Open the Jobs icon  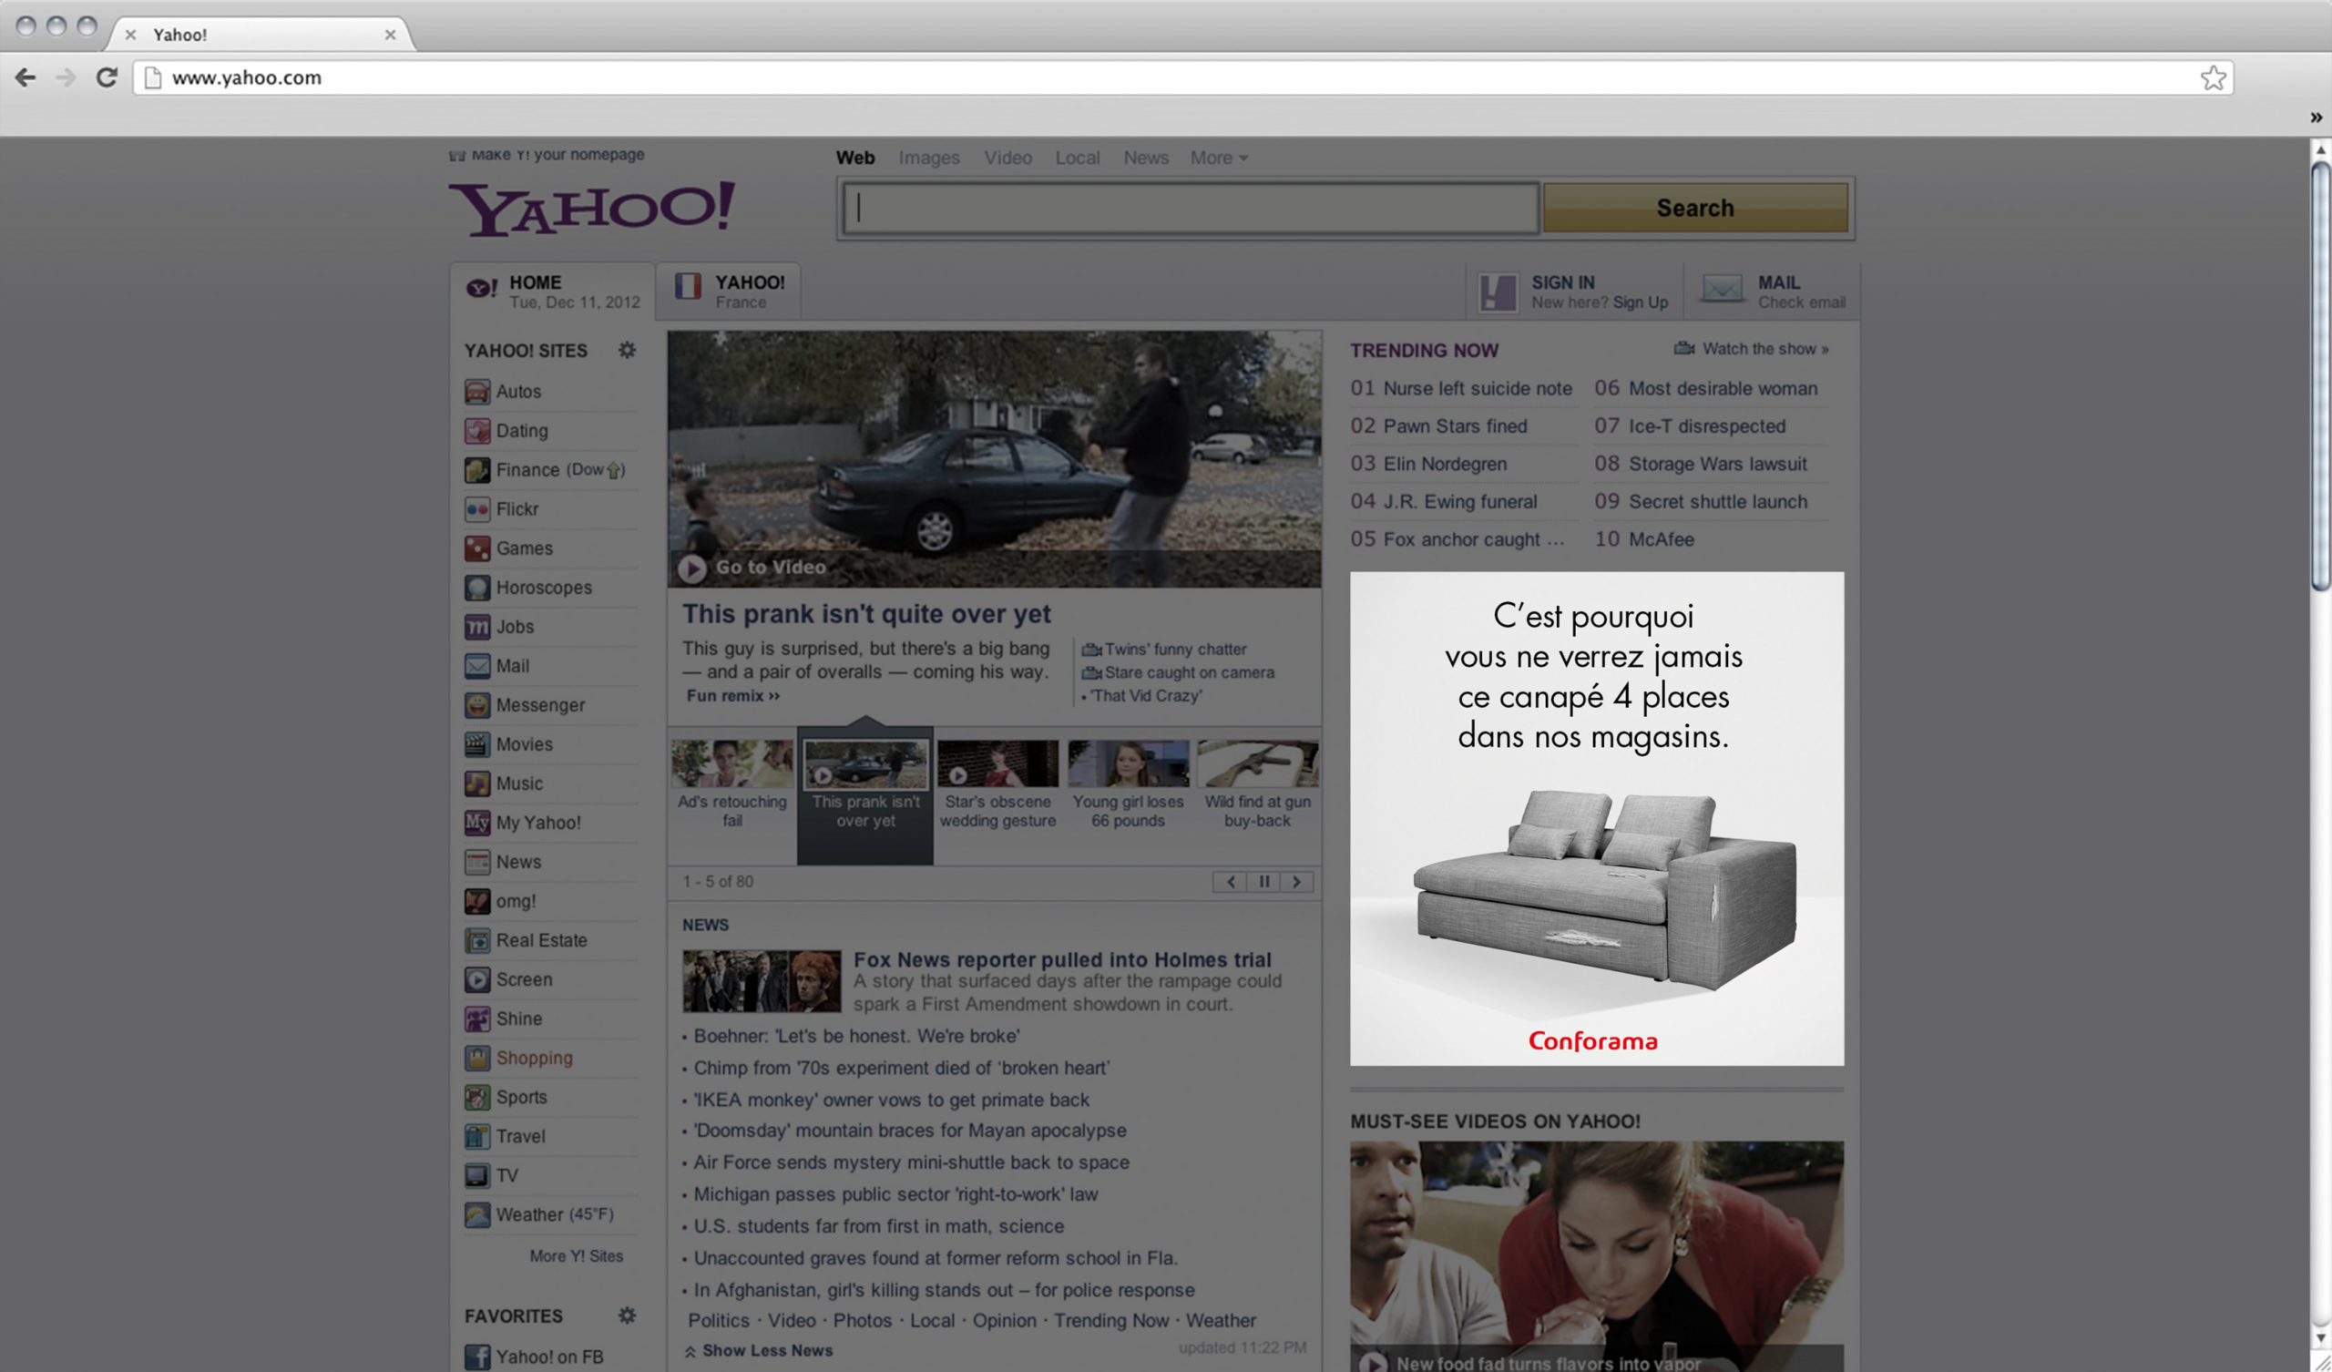click(x=476, y=627)
